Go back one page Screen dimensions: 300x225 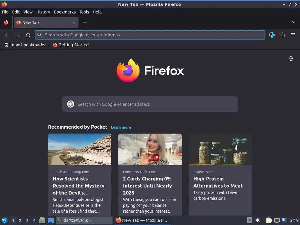pyautogui.click(x=7, y=35)
